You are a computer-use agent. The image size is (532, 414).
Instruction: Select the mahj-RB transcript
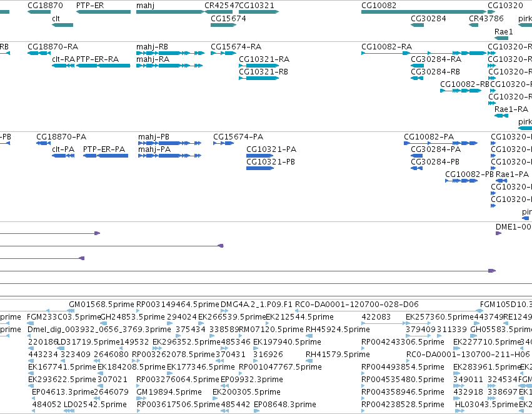pyautogui.click(x=170, y=53)
